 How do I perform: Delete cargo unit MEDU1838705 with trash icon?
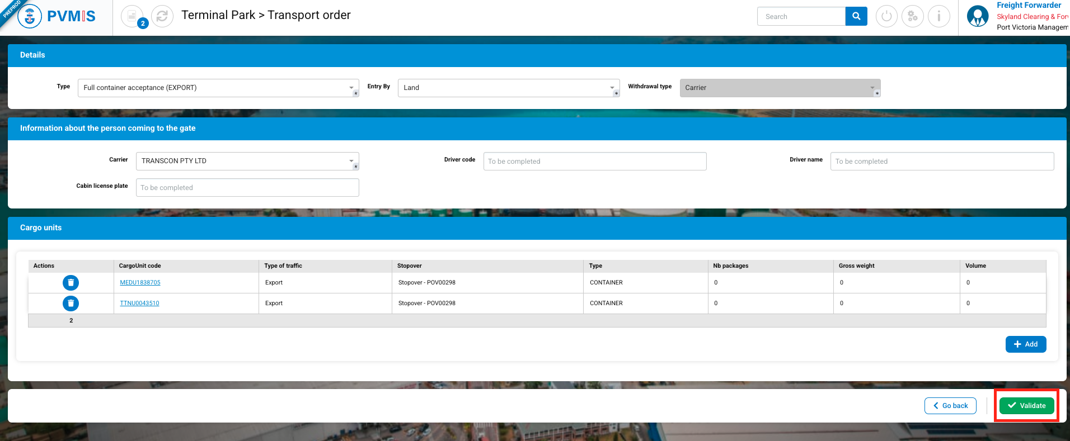click(x=71, y=283)
